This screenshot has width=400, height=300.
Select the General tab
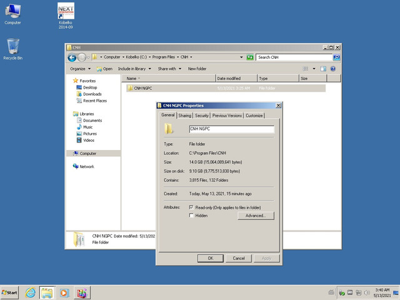pyautogui.click(x=168, y=115)
